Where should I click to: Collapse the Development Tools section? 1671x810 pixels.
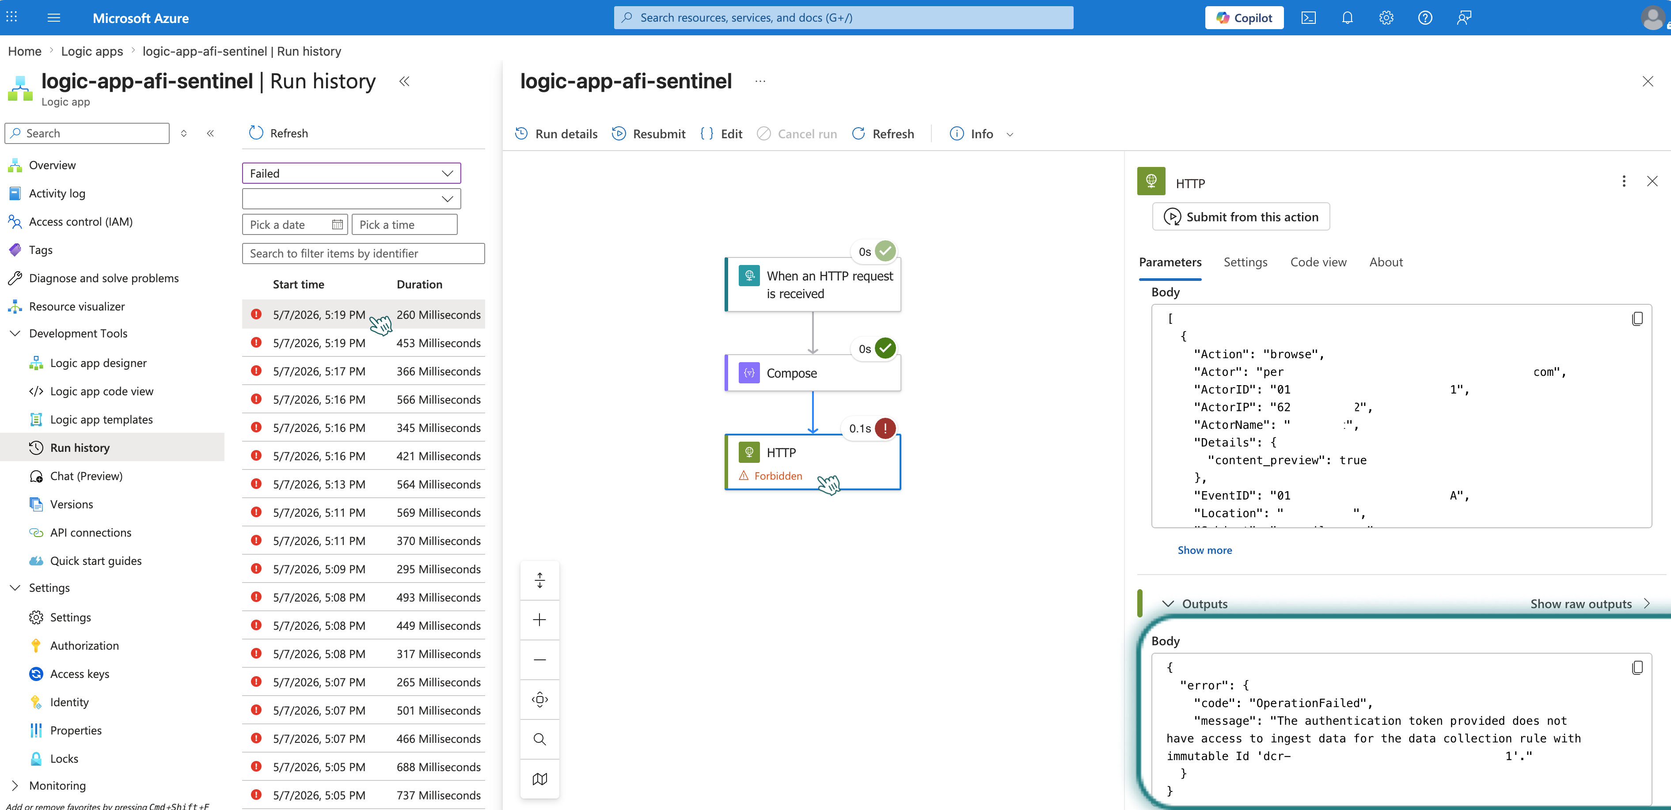click(x=15, y=333)
